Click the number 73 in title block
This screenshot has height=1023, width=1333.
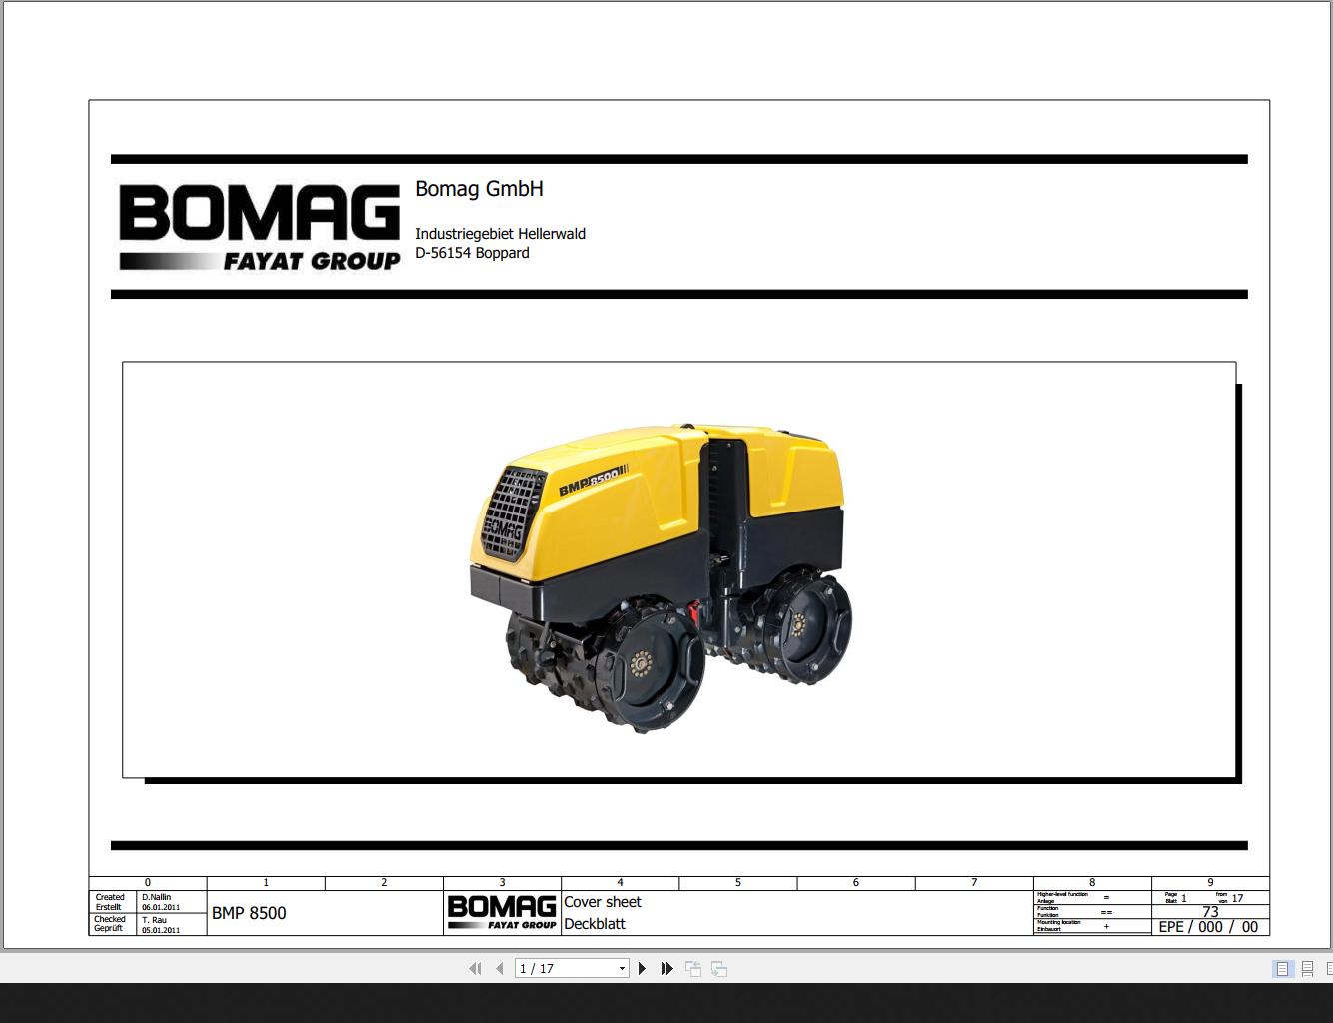(1210, 912)
